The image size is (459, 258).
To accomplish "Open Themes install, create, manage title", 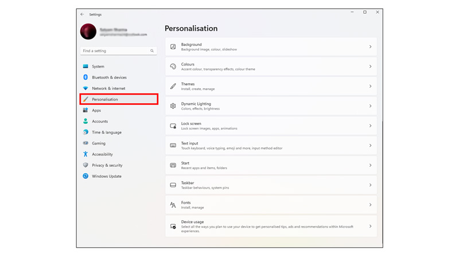I will point(188,84).
